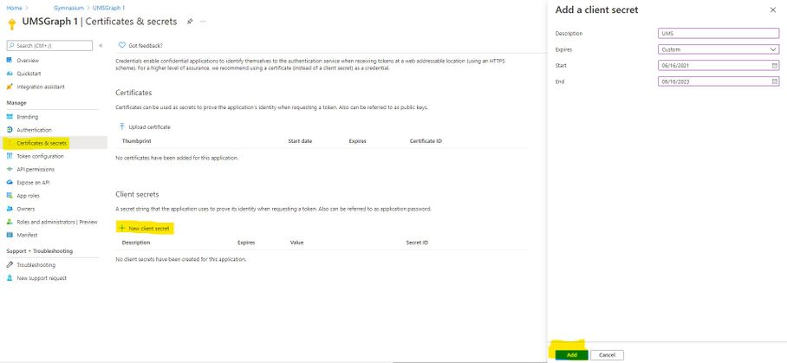Click the Add button
Viewport: 787px width, 363px height.
571,354
